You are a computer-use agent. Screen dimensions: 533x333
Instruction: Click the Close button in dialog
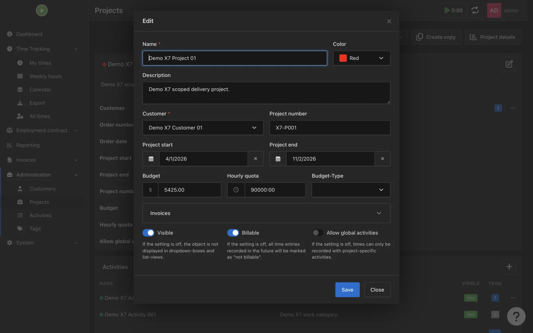[x=377, y=290]
